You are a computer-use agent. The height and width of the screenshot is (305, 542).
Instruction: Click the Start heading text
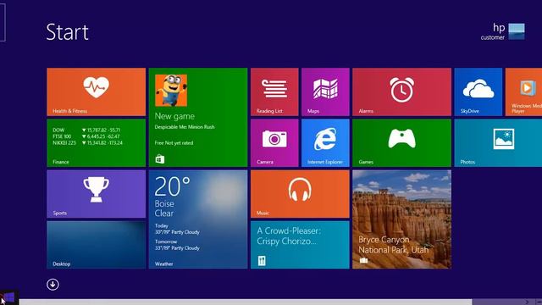click(x=68, y=32)
